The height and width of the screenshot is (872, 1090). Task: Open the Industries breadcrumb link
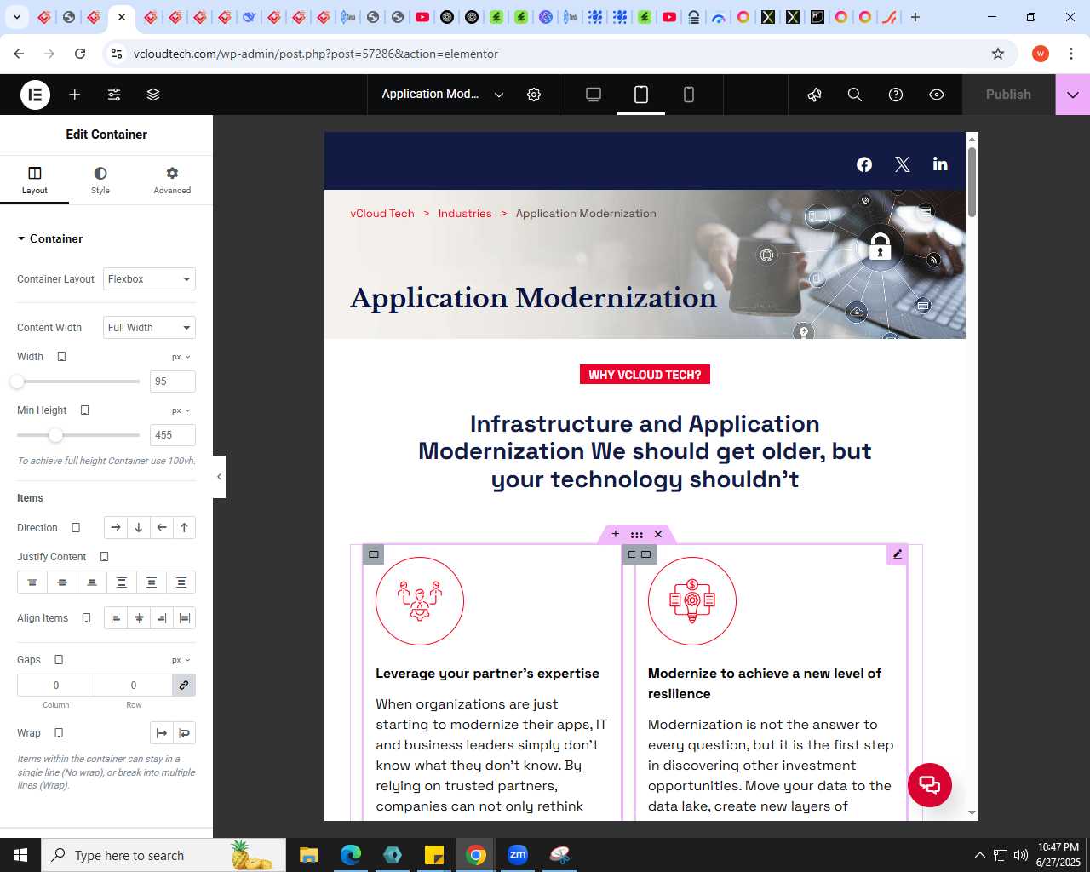465,214
